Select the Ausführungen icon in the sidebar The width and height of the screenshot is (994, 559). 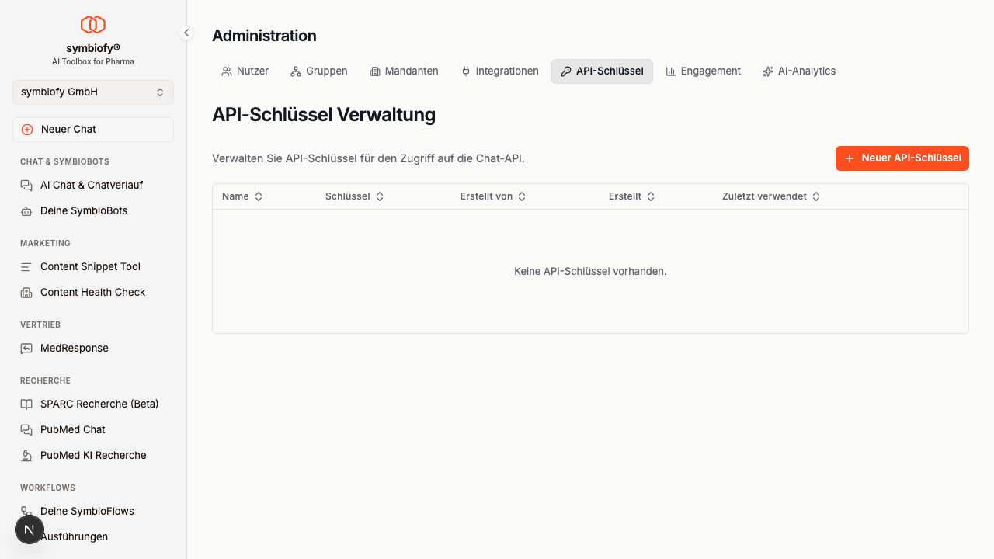coord(27,536)
